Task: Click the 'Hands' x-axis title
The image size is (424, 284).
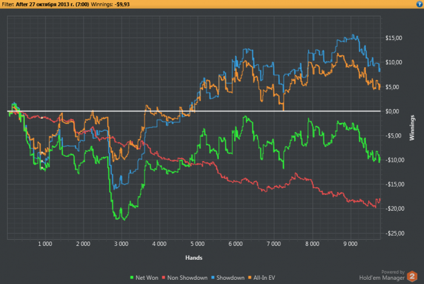Action: [x=194, y=258]
